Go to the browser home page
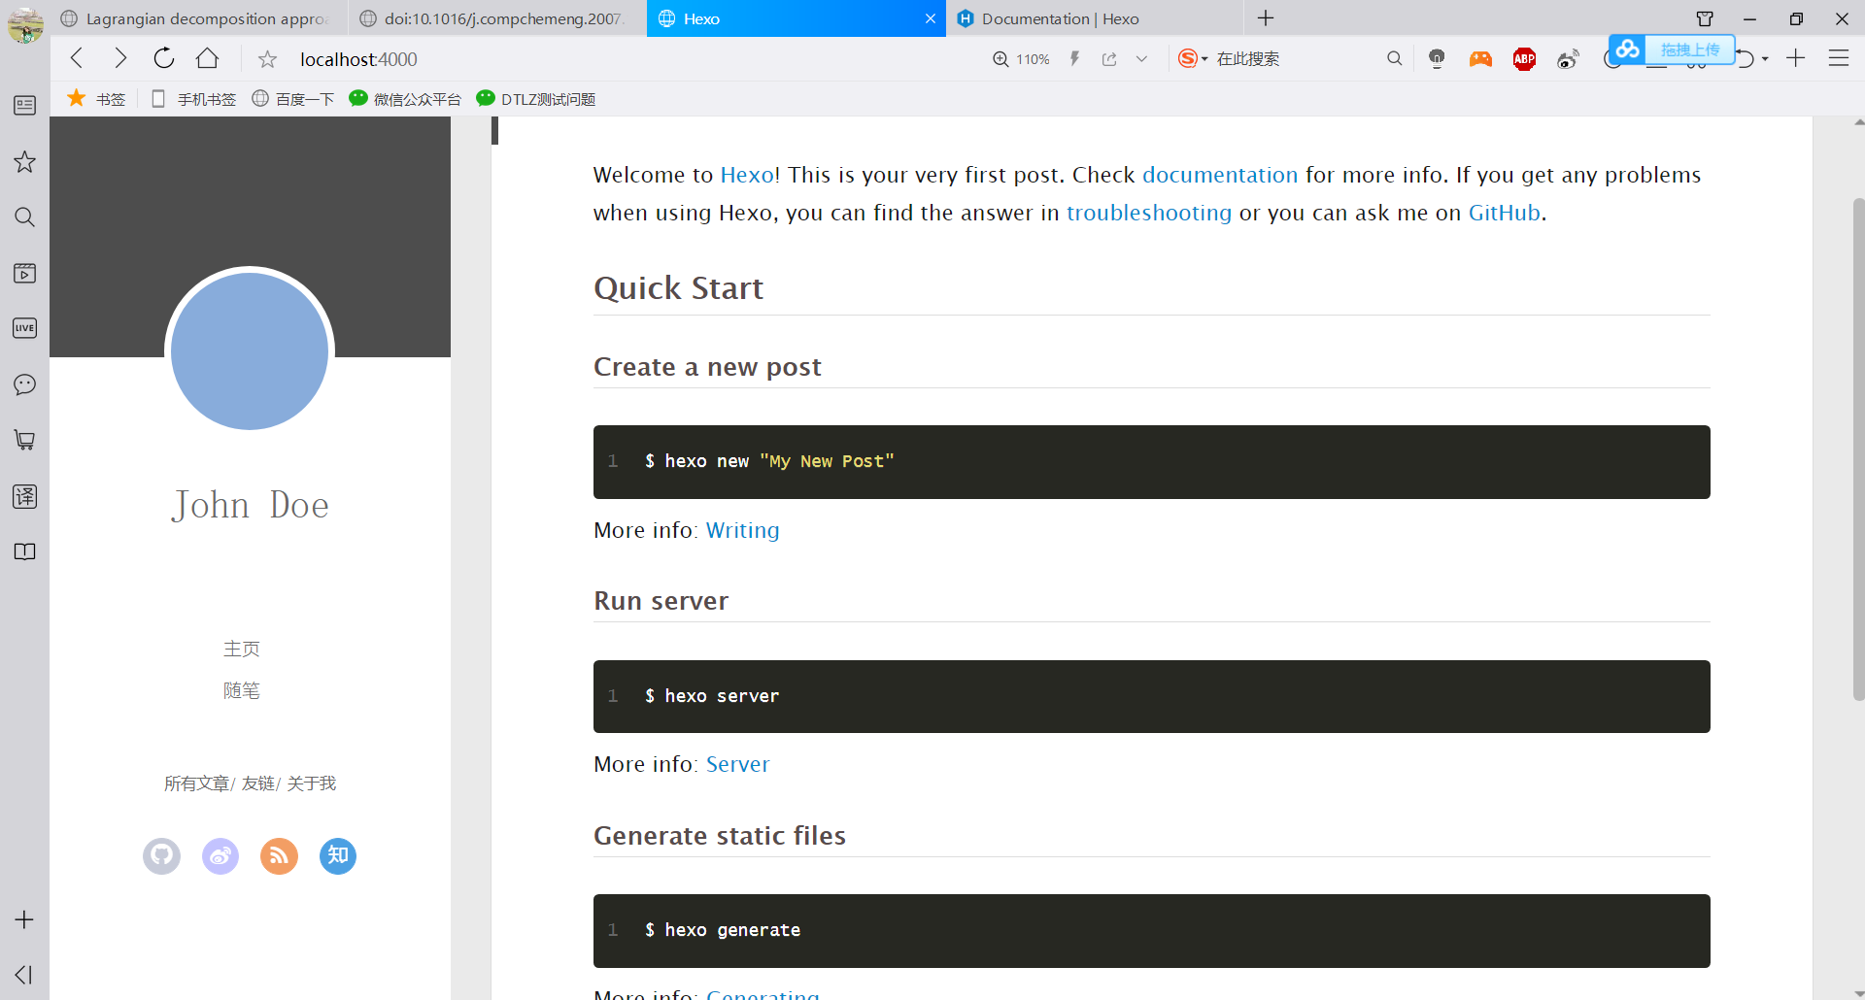Screen dimensions: 1865x1000 pos(207,58)
